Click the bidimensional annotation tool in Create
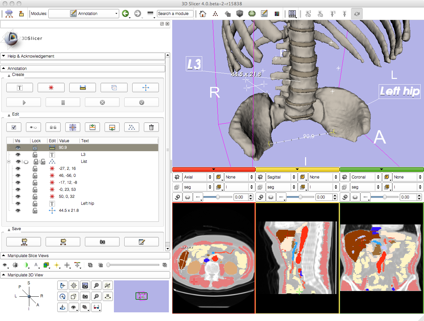 point(146,88)
